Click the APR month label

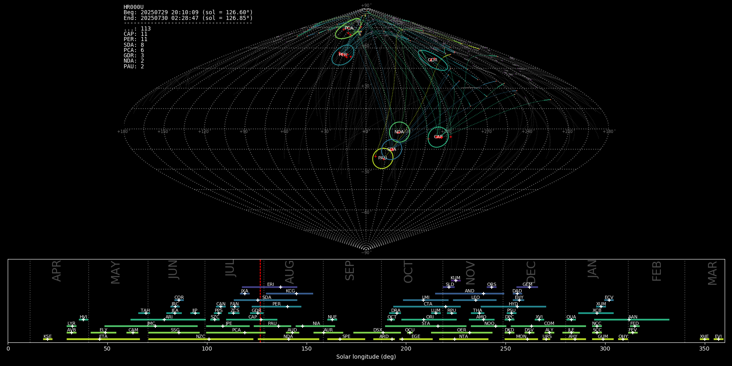(x=57, y=271)
